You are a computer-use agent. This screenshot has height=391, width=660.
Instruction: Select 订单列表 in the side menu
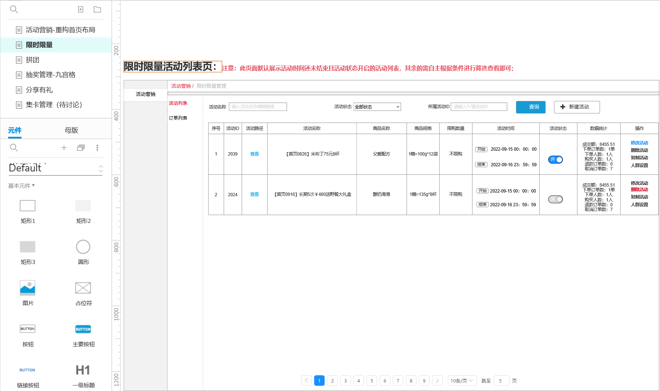pyautogui.click(x=178, y=118)
